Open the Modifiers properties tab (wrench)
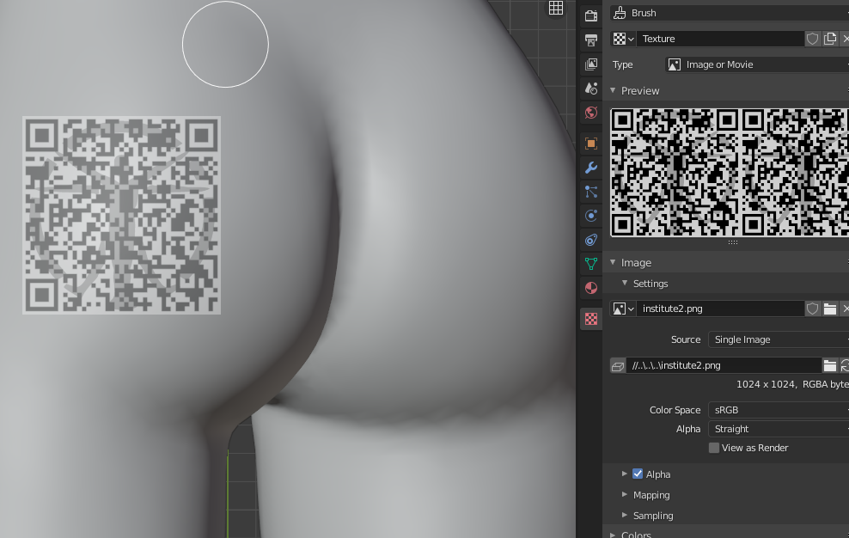The image size is (849, 538). pyautogui.click(x=590, y=168)
